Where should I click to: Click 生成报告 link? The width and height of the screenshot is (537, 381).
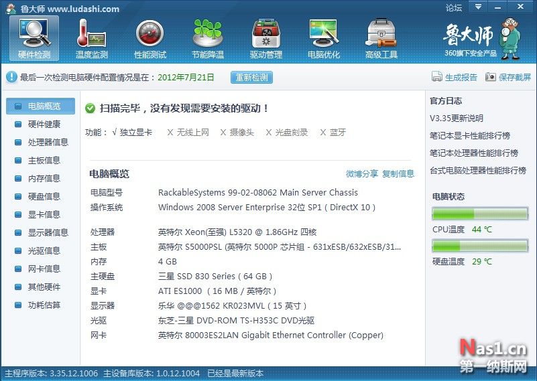pyautogui.click(x=461, y=77)
